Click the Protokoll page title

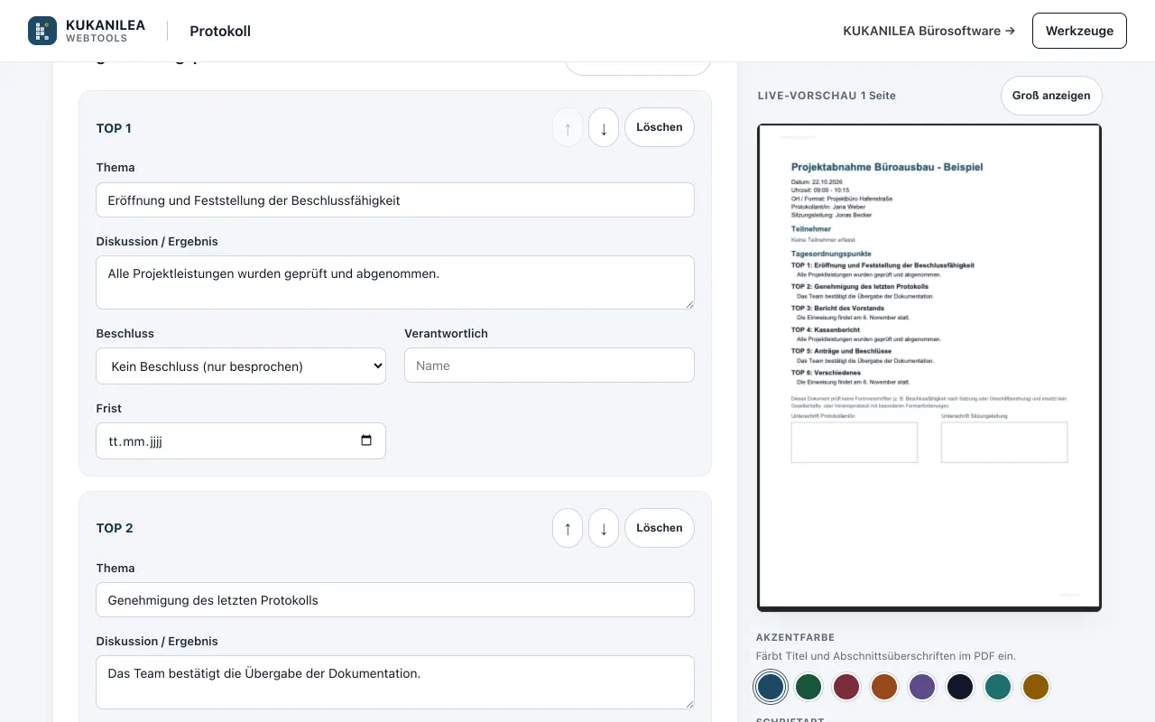tap(220, 31)
